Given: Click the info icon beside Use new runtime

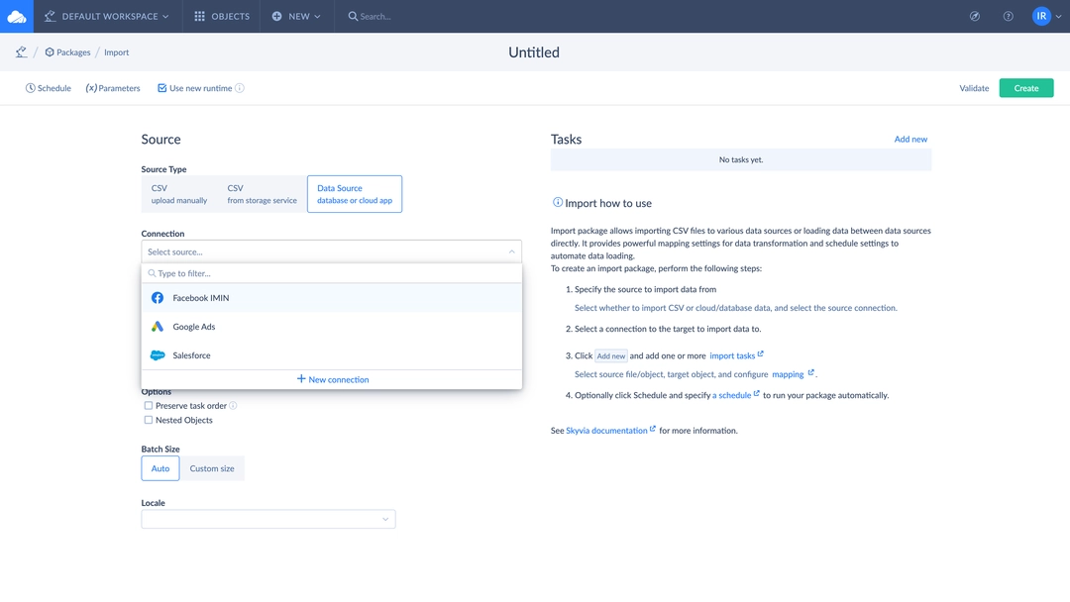Looking at the screenshot, I should [x=240, y=88].
